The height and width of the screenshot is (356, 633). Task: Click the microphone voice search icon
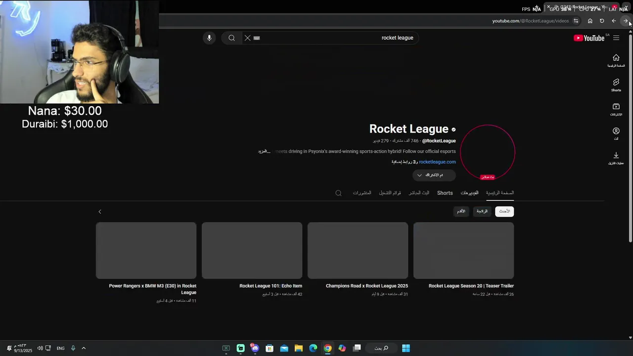209,38
